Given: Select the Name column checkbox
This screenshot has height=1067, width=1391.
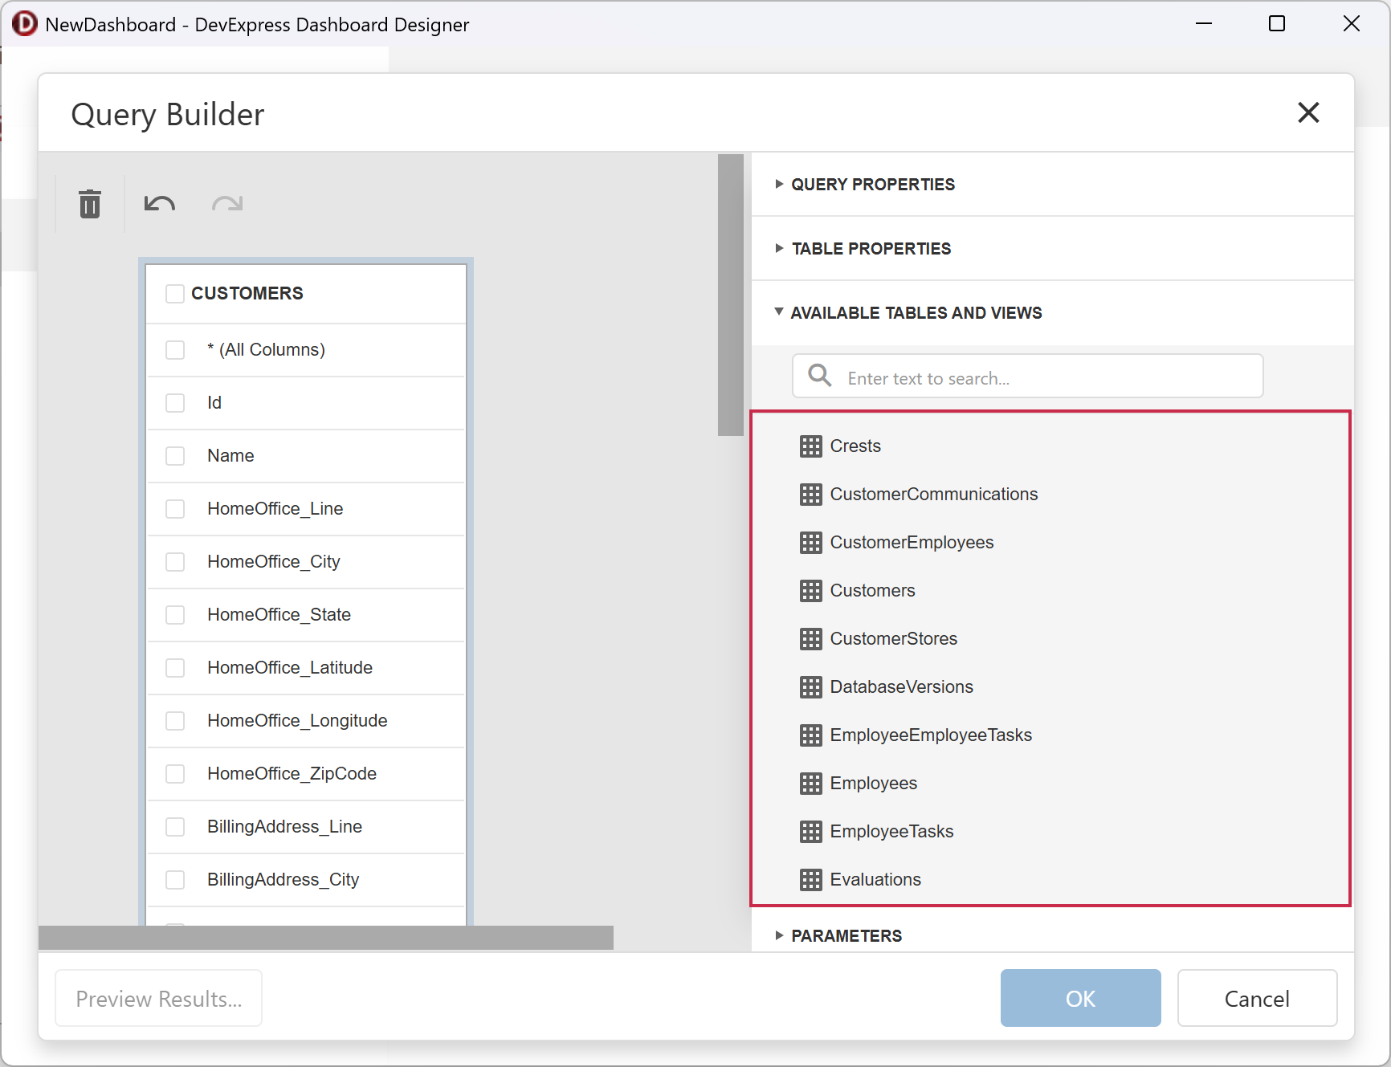Looking at the screenshot, I should pos(175,456).
